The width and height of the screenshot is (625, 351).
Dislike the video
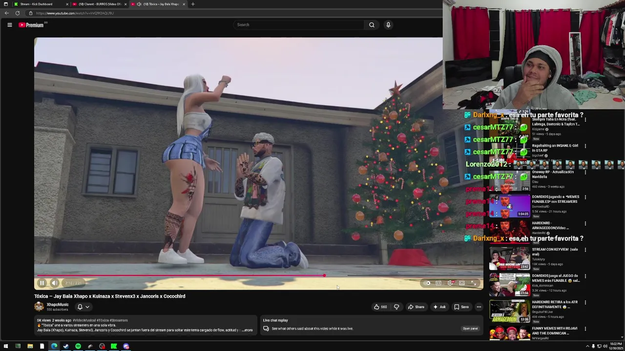pyautogui.click(x=396, y=307)
